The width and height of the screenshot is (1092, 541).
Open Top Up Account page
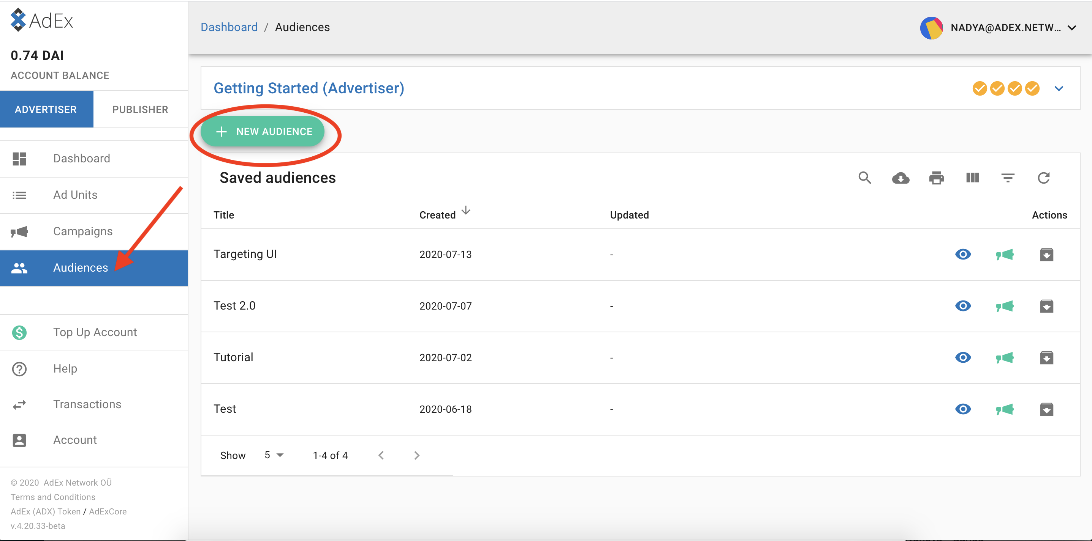[x=94, y=332]
